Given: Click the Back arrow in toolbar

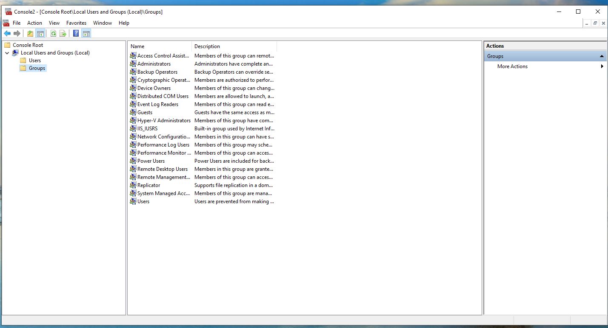Looking at the screenshot, I should (x=7, y=34).
